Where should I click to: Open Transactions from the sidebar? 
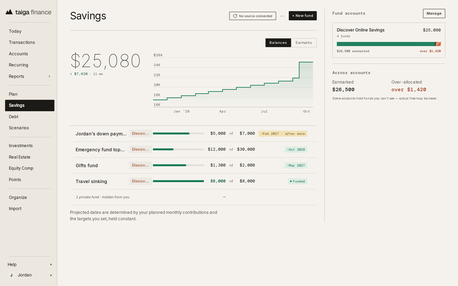(x=30, y=42)
